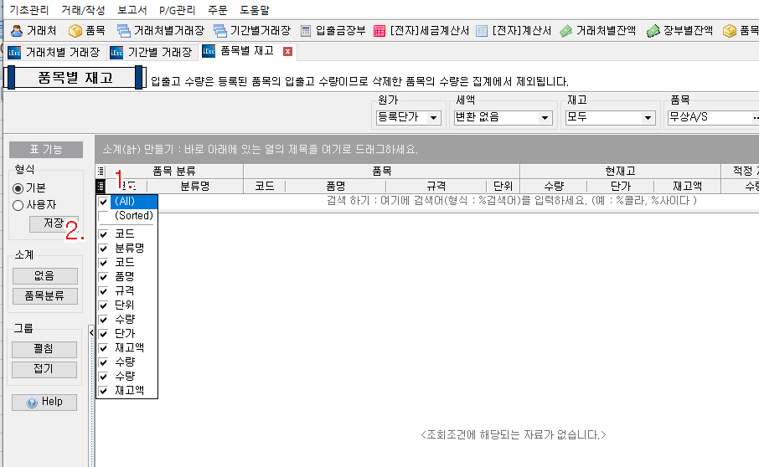Close the 품목별 재고 tab
This screenshot has height=467, width=759.
287,52
